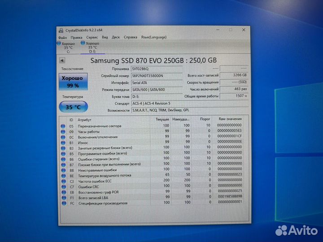
Task: Click status circle of Спецификации производителя row
Action: (64, 203)
